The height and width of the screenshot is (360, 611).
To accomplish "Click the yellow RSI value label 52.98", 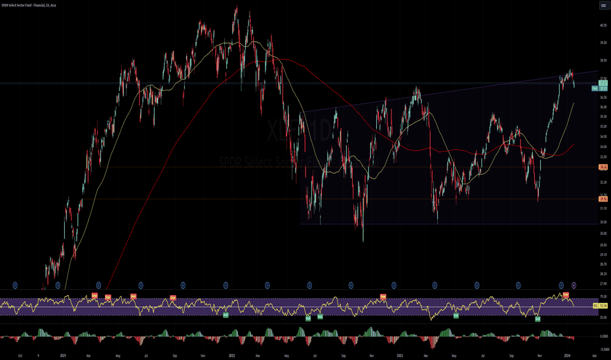I will (601, 306).
